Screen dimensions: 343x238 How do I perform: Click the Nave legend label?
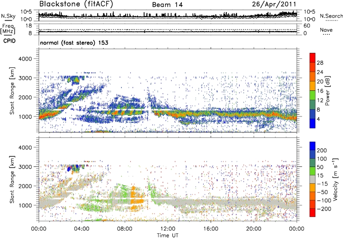326,30
